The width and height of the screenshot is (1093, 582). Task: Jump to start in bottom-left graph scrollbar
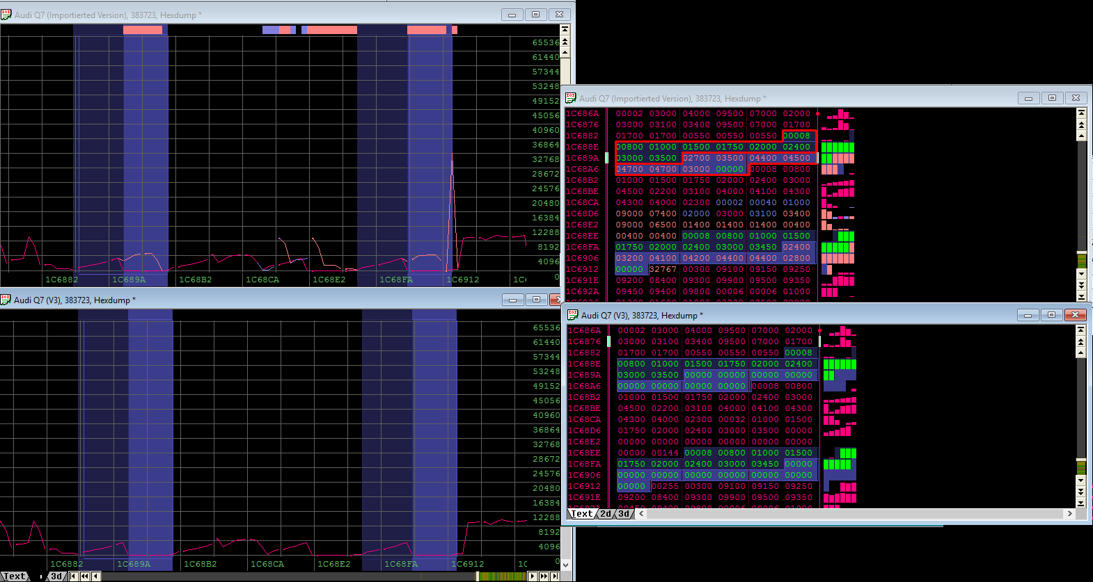tap(73, 576)
